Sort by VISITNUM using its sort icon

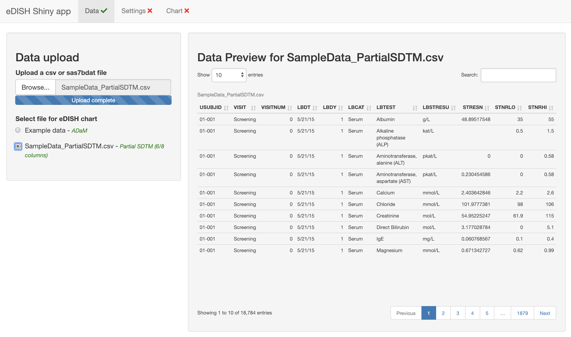tap(290, 108)
